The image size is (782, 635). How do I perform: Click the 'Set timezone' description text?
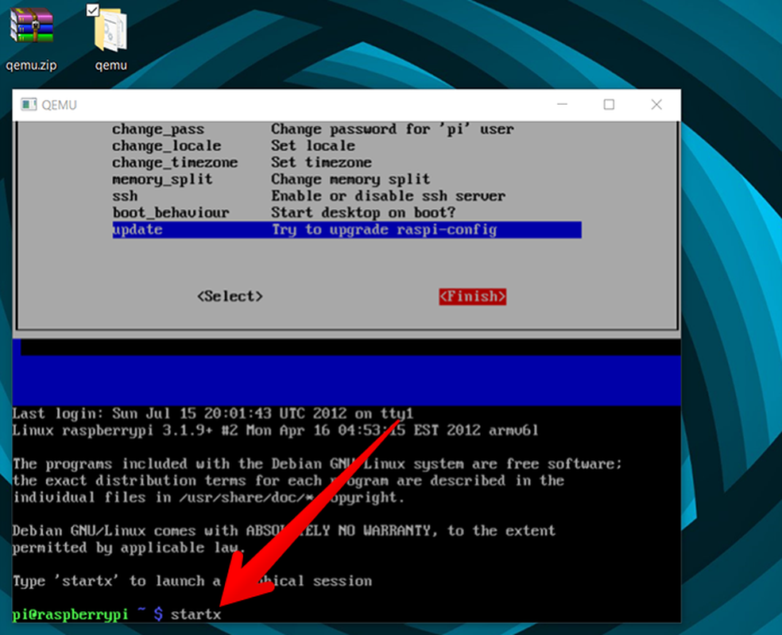[x=321, y=163]
